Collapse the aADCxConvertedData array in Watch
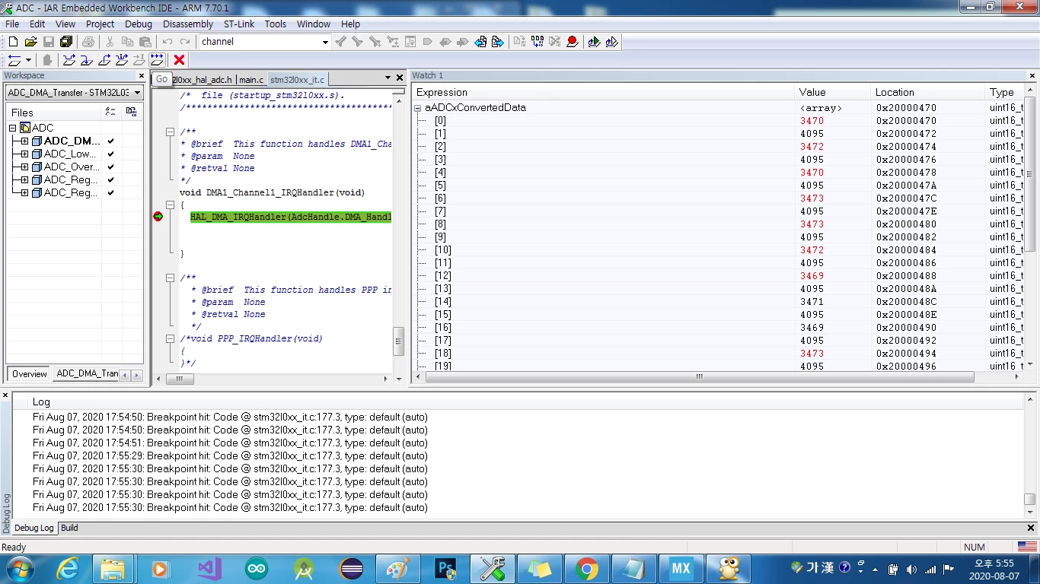The height and width of the screenshot is (584, 1040). tap(417, 108)
